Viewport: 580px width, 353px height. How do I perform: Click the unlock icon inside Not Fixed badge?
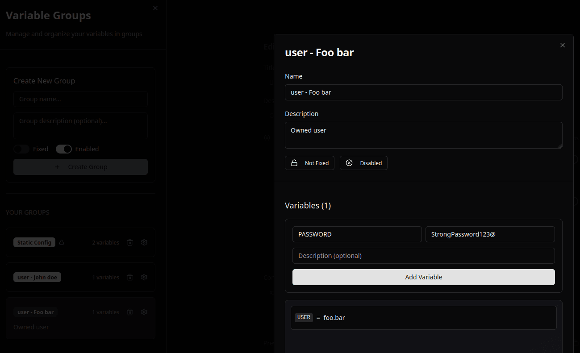294,163
